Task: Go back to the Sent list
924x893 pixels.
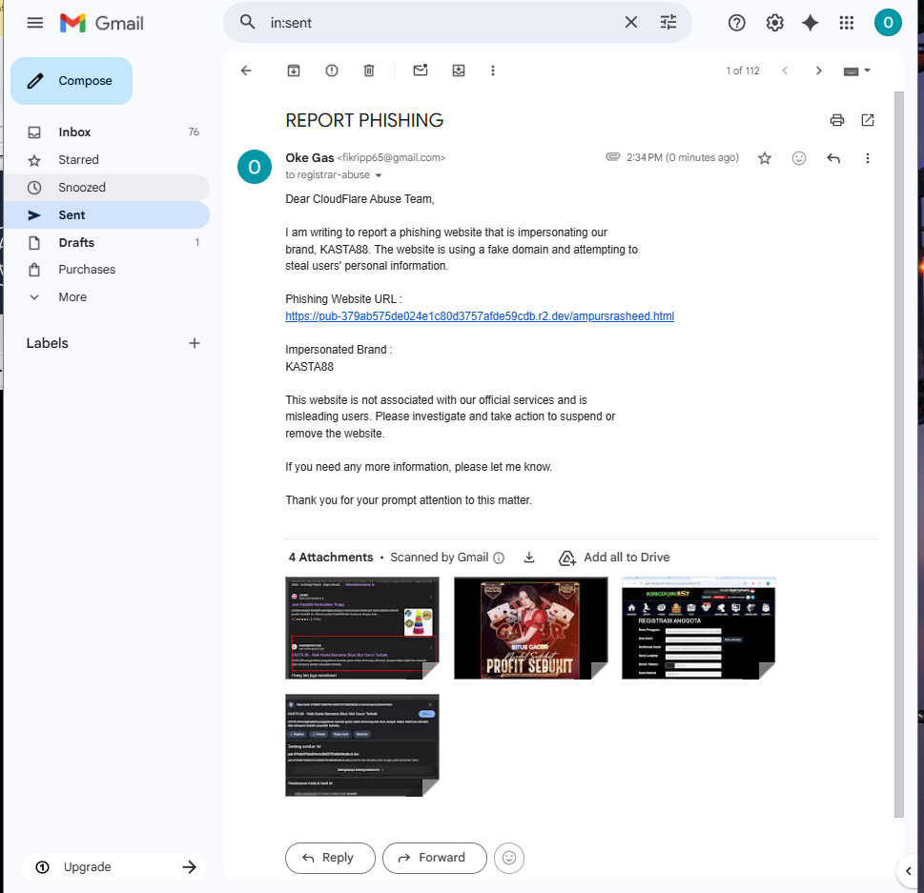Action: coord(246,71)
